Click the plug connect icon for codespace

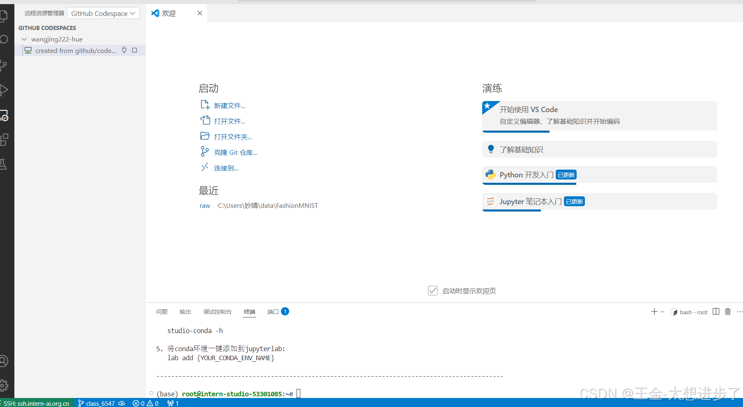pyautogui.click(x=124, y=50)
